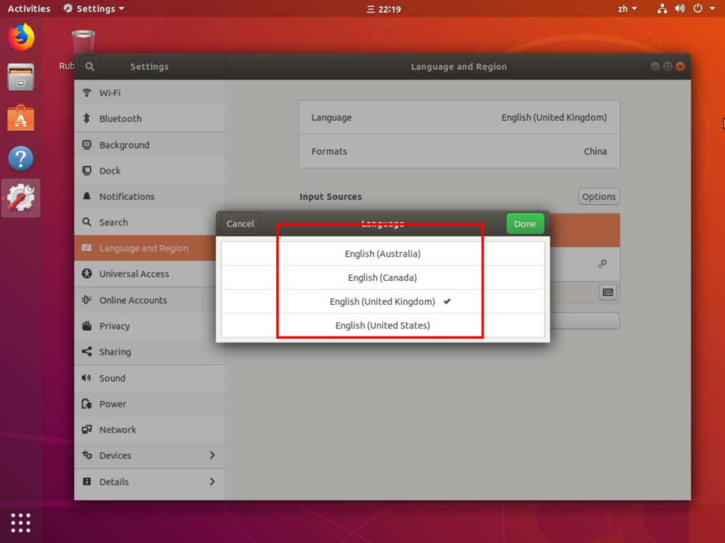Launch Firefox from the dock
The image size is (725, 543).
[20, 38]
